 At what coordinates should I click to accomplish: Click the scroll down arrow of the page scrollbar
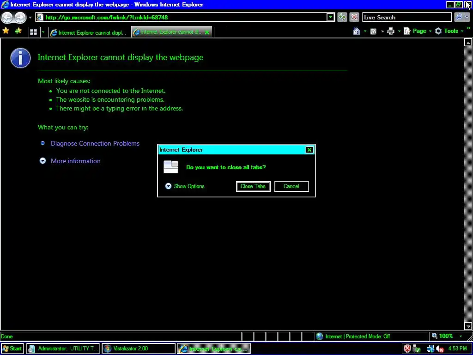(468, 326)
